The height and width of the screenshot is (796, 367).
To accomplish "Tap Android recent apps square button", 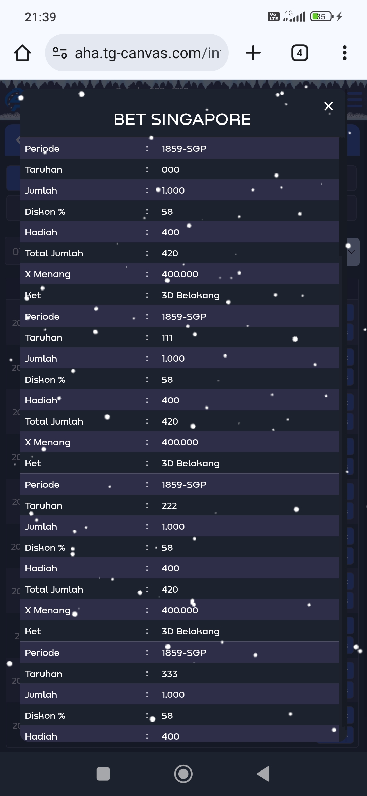I will pos(103,774).
